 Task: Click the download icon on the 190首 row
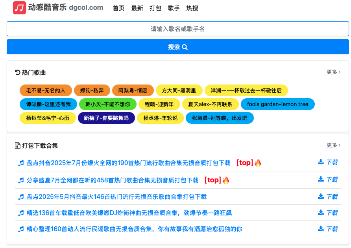pyautogui.click(x=321, y=163)
